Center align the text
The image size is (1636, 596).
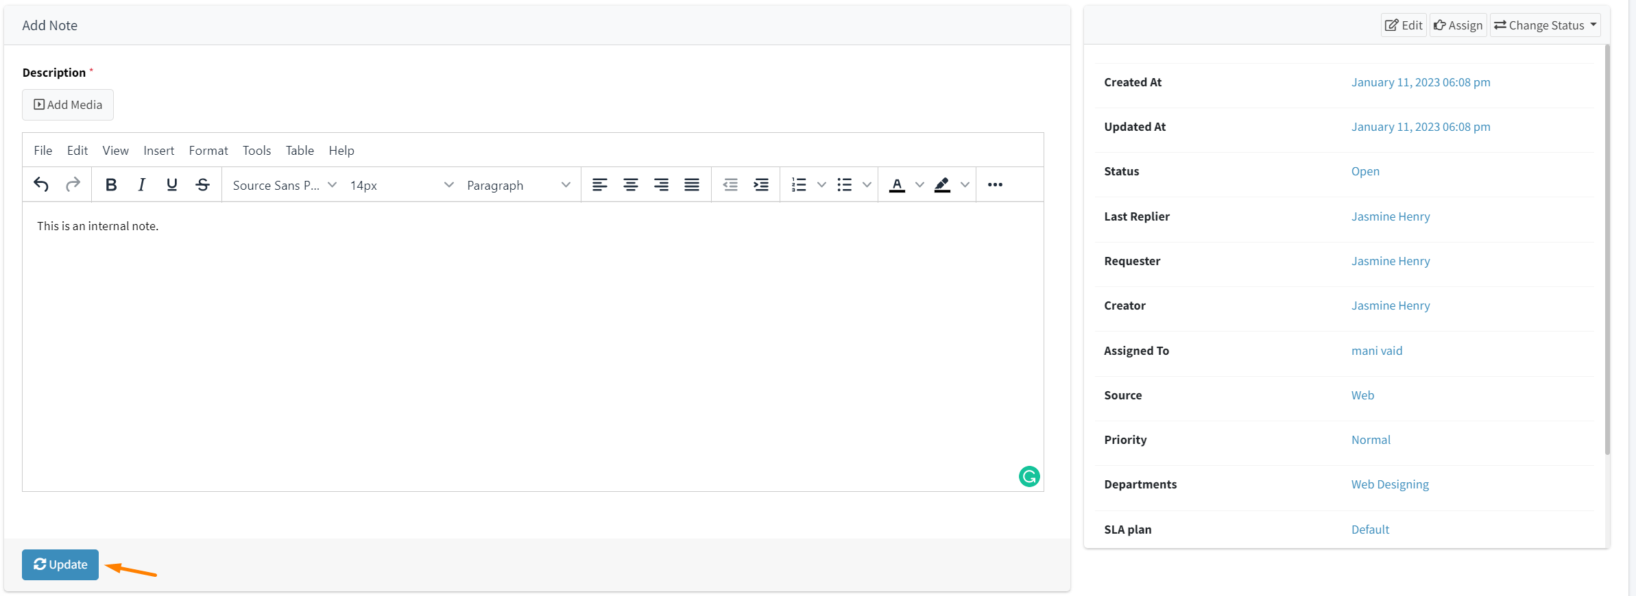630,185
